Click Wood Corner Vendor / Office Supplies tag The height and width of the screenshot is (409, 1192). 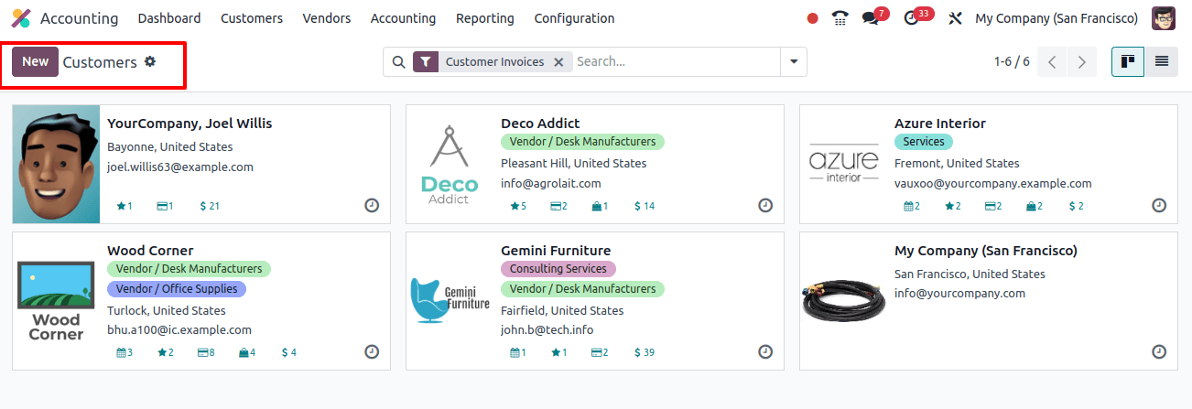pyautogui.click(x=177, y=289)
